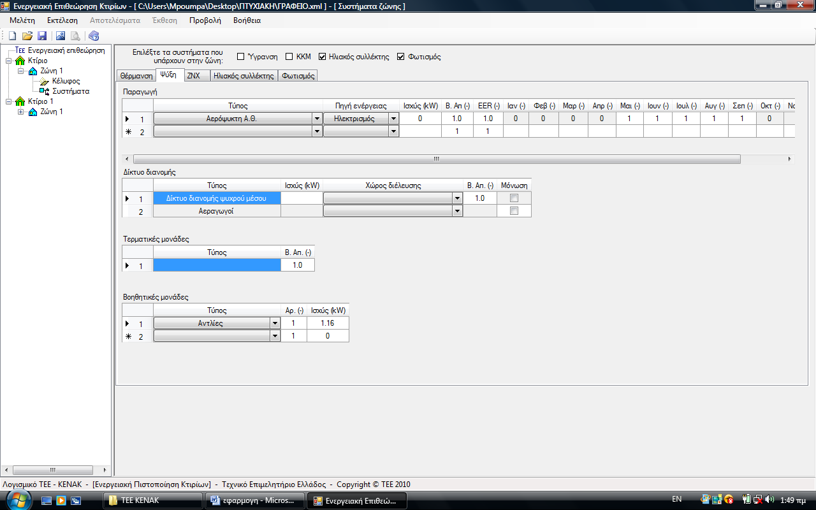Enable the ΚΚΜ checkbox
Image resolution: width=816 pixels, height=510 pixels.
pyautogui.click(x=289, y=56)
